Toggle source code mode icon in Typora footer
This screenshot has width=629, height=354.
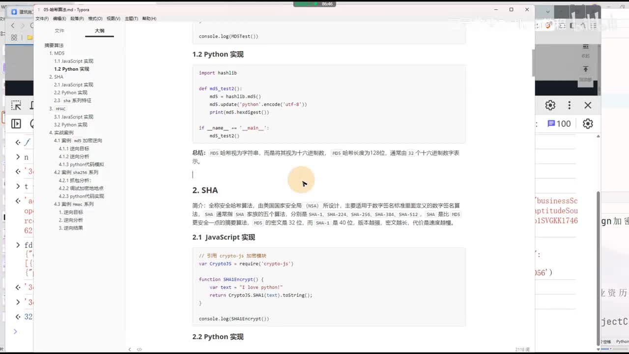pos(139,349)
